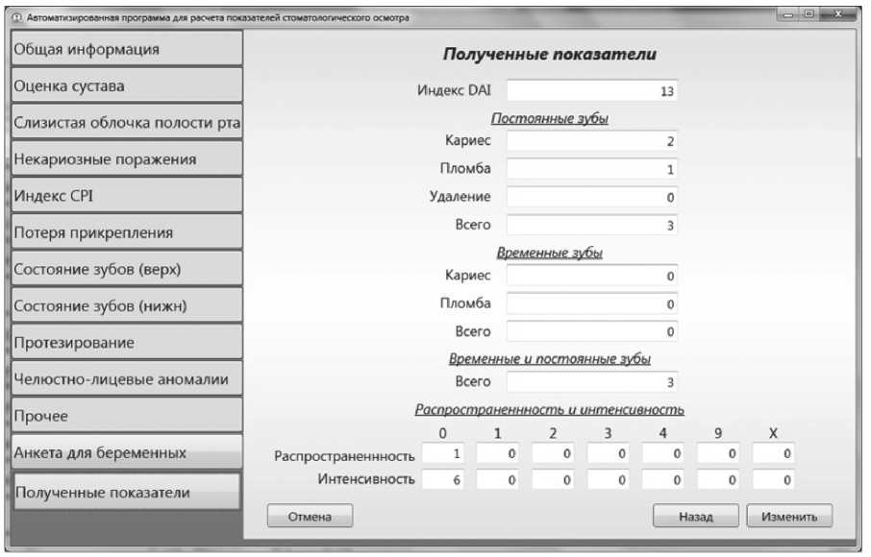Screen dimensions: 871x557
Task: Maximize the program window
Action: pyautogui.click(x=809, y=14)
